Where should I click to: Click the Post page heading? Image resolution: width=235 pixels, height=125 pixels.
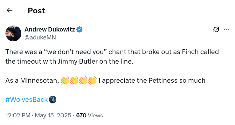click(x=37, y=10)
